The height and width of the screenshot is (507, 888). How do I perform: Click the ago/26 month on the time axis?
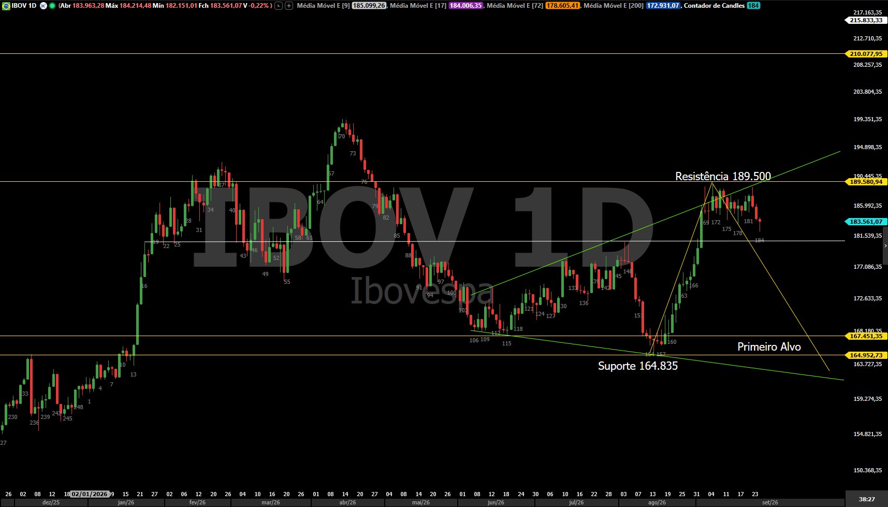657,502
